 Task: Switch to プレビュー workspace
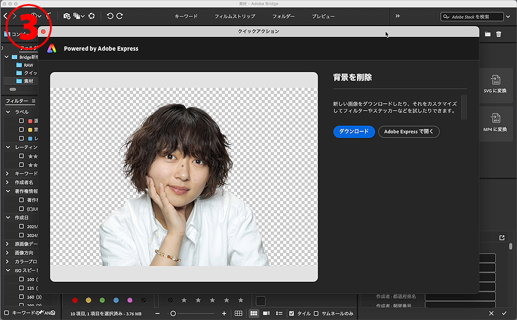click(x=323, y=17)
